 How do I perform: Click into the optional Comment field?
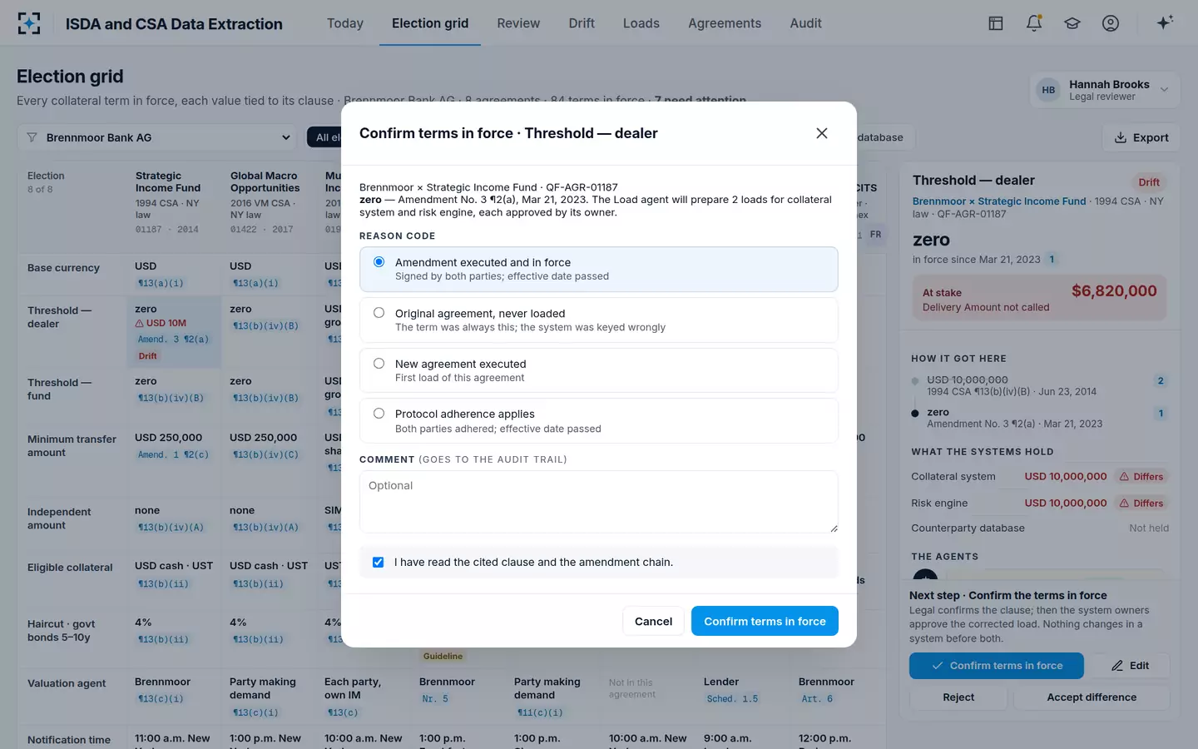pos(598,502)
